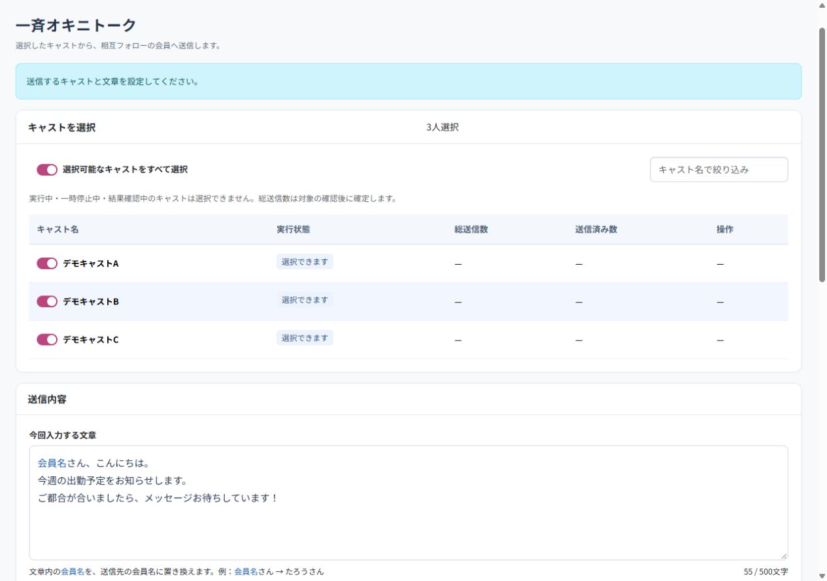This screenshot has height=581, width=827.
Task: Click the キャスト名で絞り込み filter field
Action: click(718, 169)
